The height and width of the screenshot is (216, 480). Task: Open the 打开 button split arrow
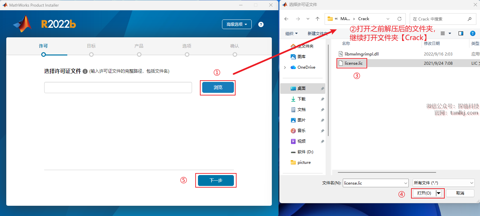439,193
